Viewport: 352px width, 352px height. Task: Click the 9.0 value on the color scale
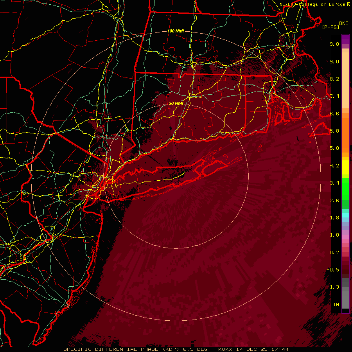point(334,61)
